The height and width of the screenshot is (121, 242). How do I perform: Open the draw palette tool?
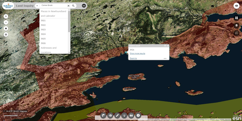click(110, 115)
